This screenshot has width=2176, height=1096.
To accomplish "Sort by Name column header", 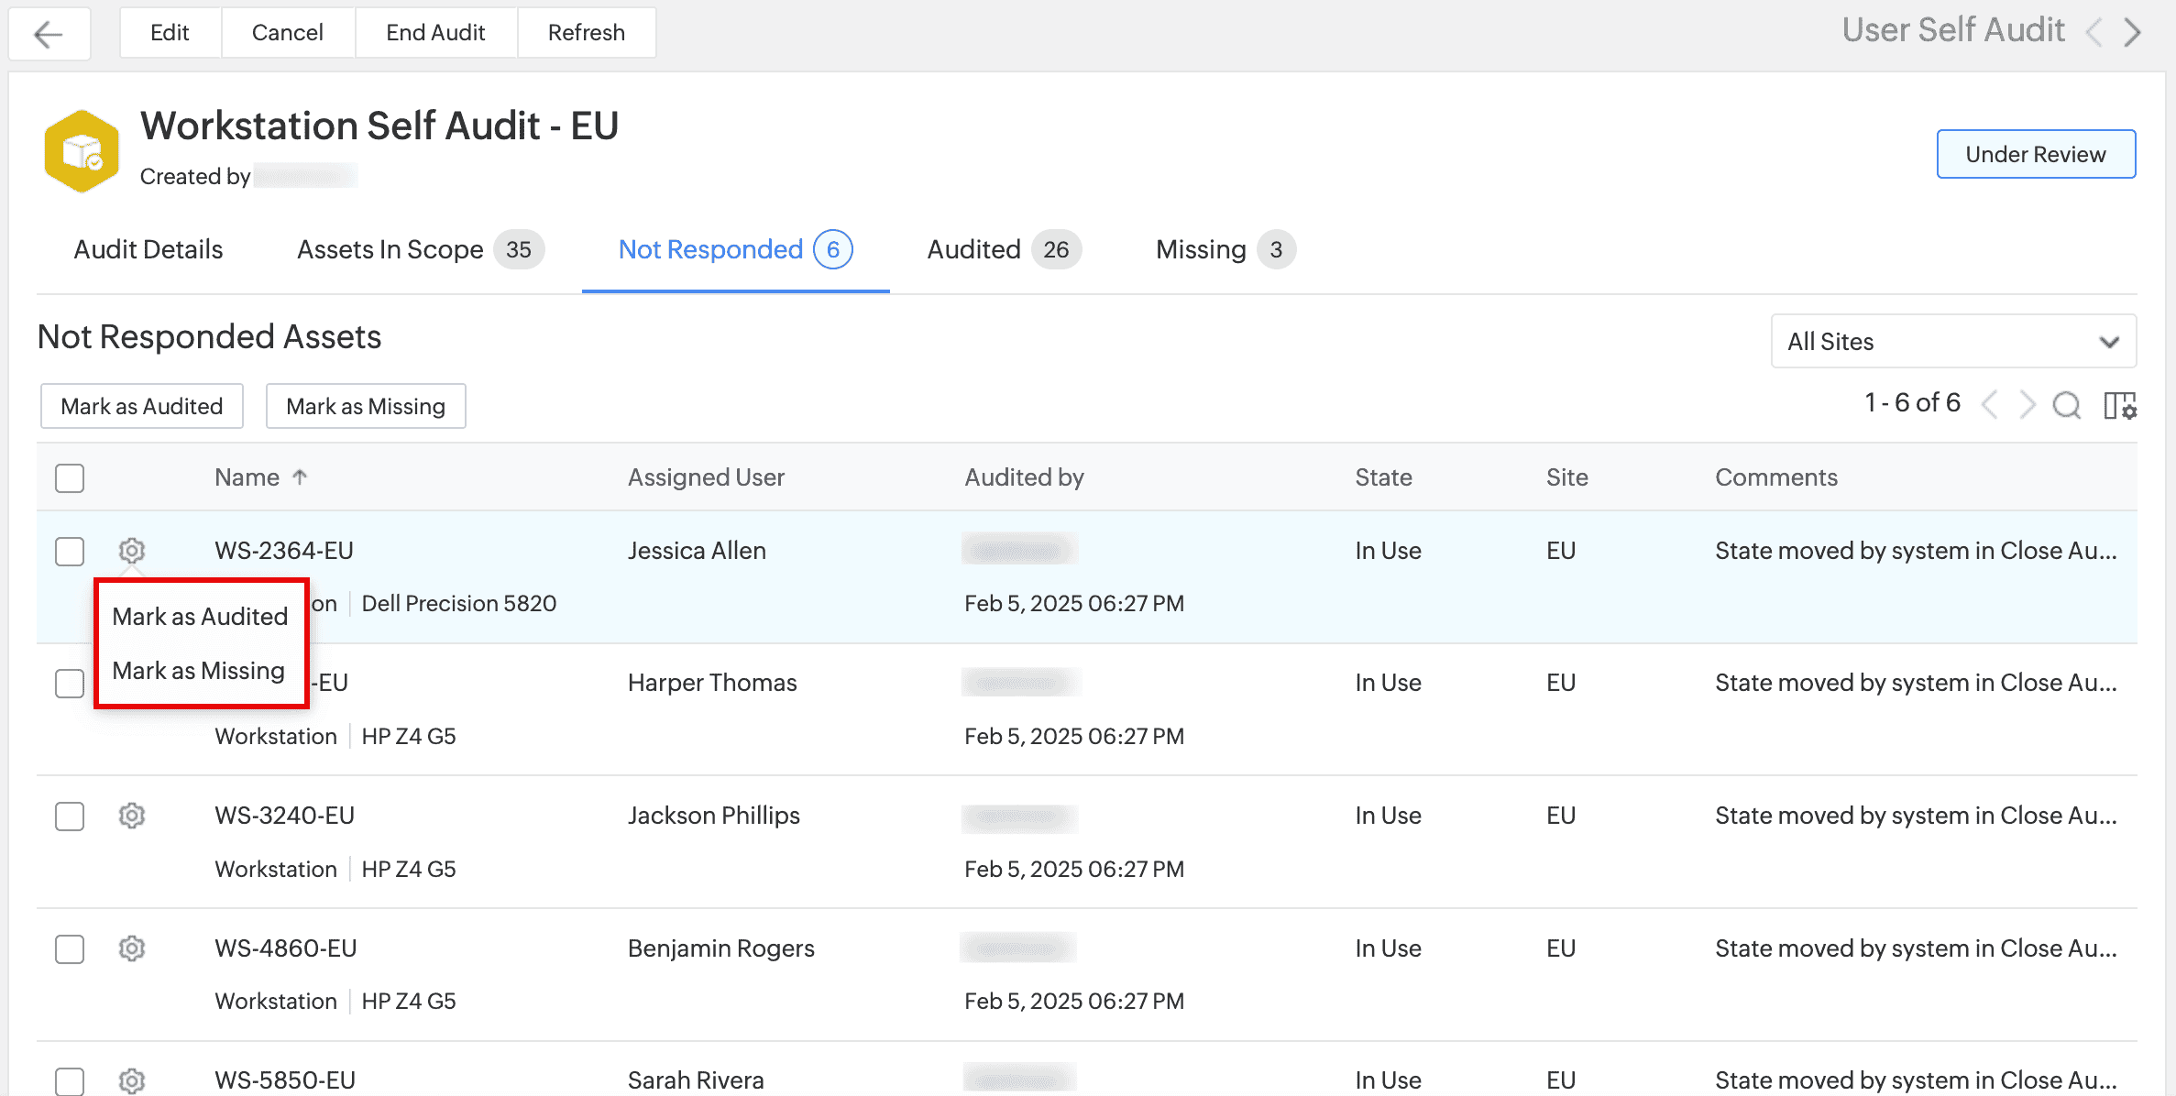I will pos(247,477).
